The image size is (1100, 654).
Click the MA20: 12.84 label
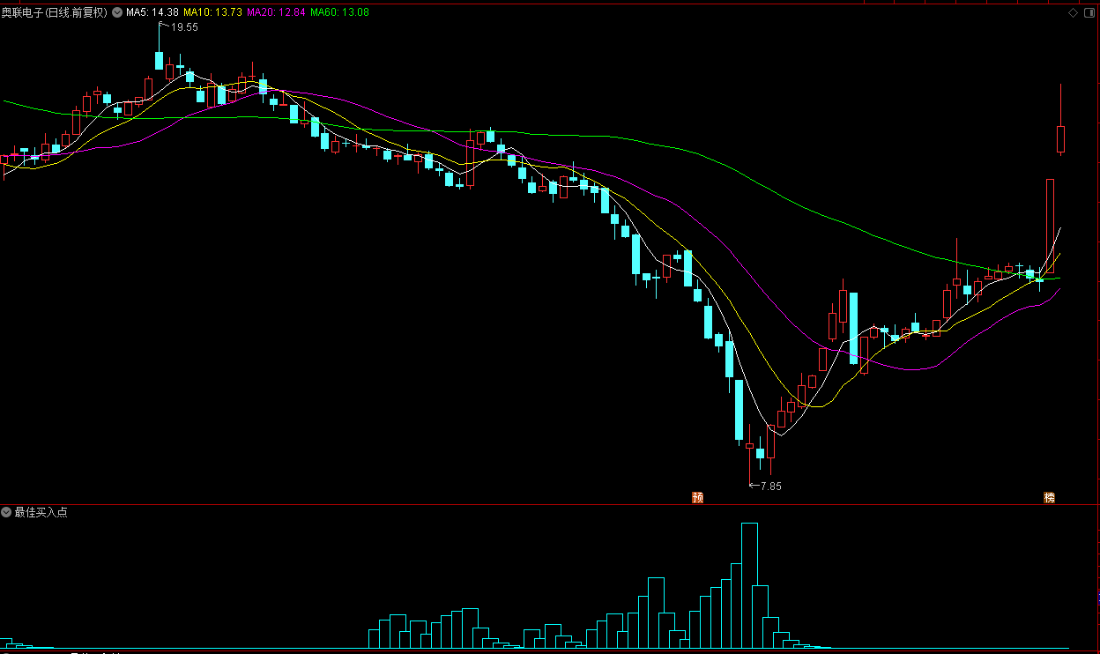[276, 13]
